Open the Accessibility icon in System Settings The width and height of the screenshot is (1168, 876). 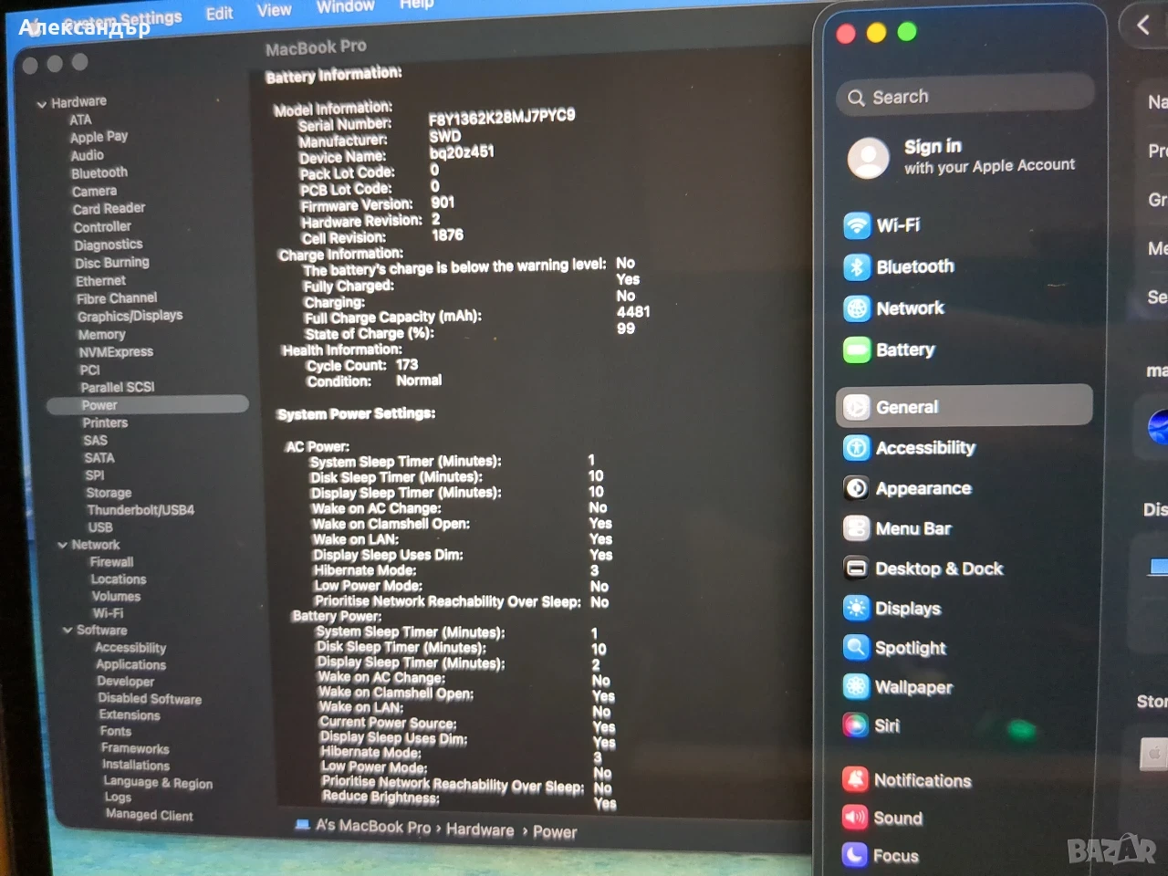pyautogui.click(x=856, y=448)
